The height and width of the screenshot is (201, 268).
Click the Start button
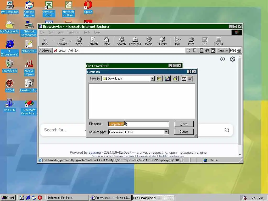coord(8,198)
